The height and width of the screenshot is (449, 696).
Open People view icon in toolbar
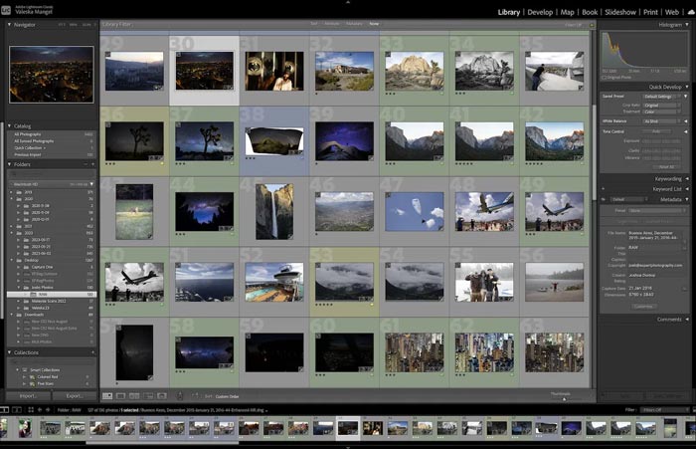[162, 395]
